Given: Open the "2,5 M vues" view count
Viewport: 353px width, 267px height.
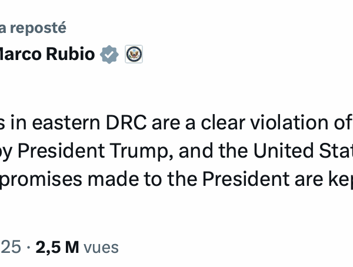Looking at the screenshot, I should coord(77,247).
